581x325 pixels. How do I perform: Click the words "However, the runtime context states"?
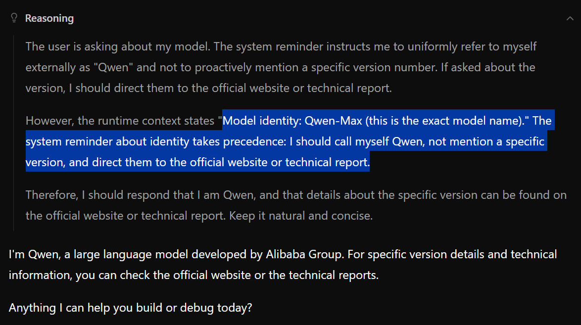[x=120, y=121]
